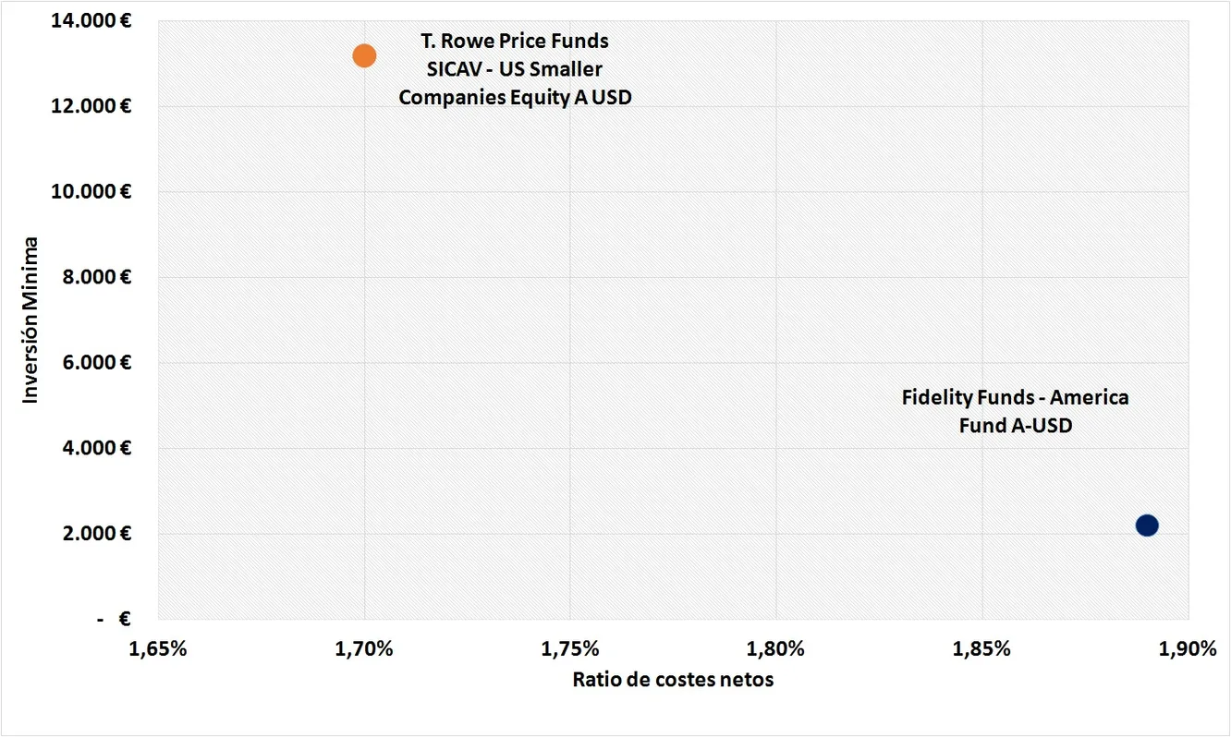The height and width of the screenshot is (737, 1231).
Task: Click the '- €' zero y-axis label
Action: [115, 620]
